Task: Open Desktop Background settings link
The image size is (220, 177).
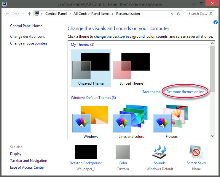Action: click(86, 163)
